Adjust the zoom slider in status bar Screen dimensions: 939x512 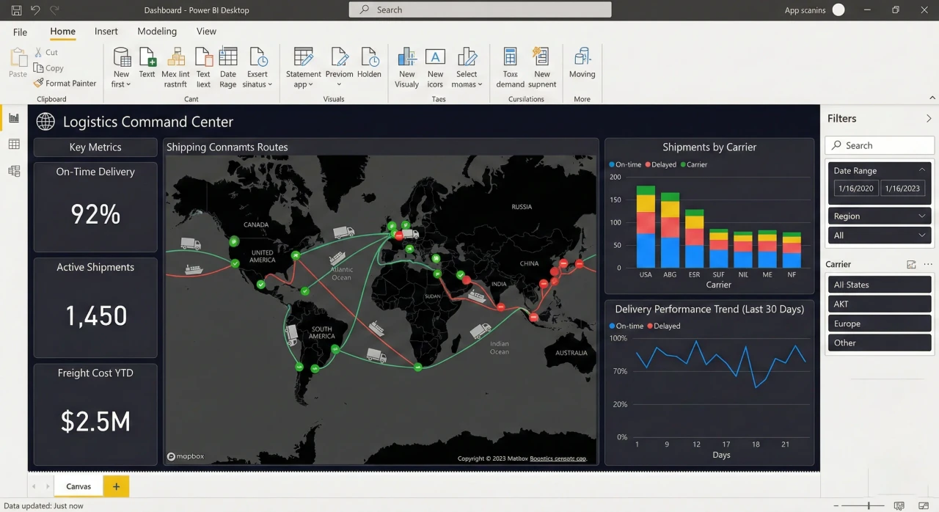869,505
